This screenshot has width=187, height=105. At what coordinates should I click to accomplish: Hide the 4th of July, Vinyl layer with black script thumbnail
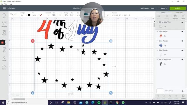tap(182, 60)
